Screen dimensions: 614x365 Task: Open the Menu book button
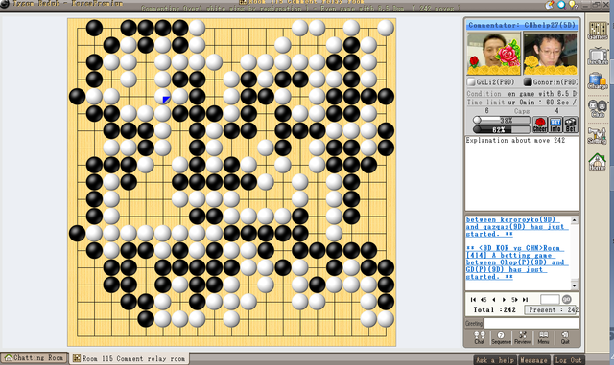pos(543,337)
